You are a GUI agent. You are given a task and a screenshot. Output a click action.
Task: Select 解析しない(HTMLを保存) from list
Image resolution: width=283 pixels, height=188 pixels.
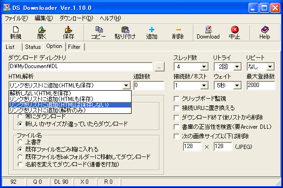pos(70,94)
